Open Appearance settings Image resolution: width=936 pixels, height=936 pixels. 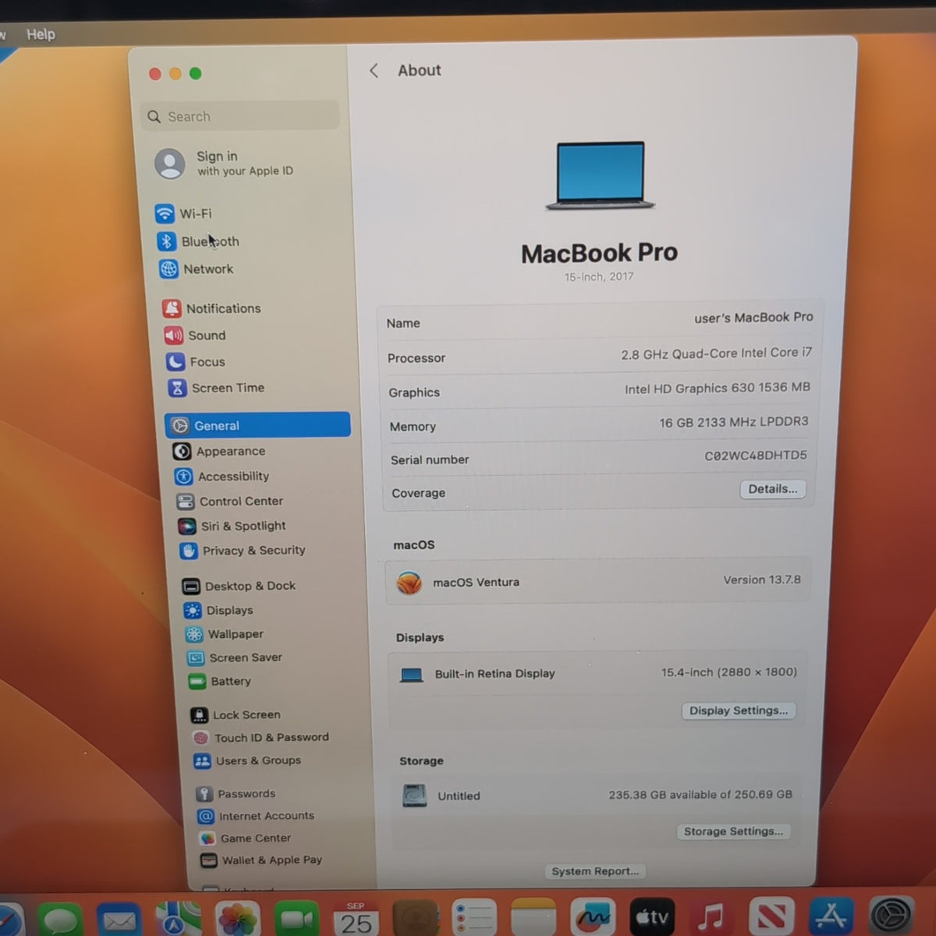pos(219,451)
